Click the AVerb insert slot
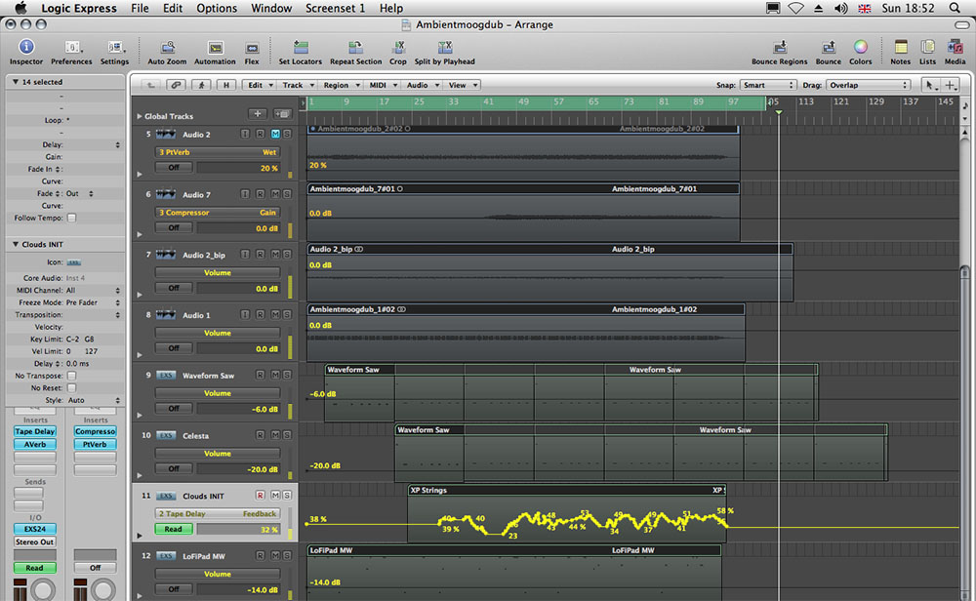Viewport: 976px width, 601px height. point(35,444)
